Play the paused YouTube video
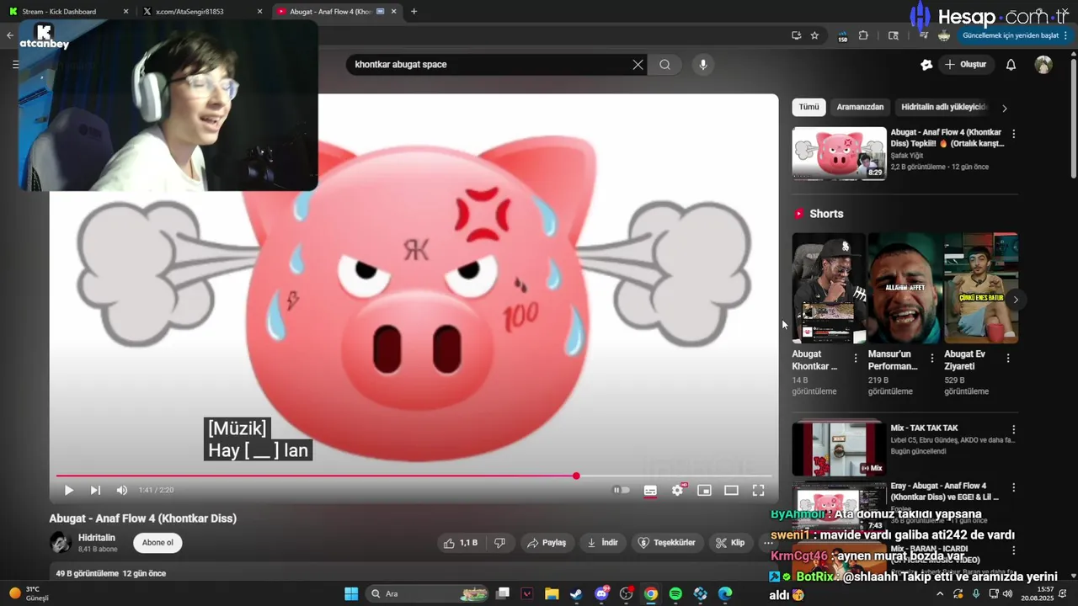 pos(69,490)
